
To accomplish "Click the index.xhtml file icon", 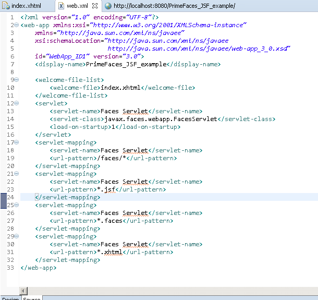I will coord(6,6).
